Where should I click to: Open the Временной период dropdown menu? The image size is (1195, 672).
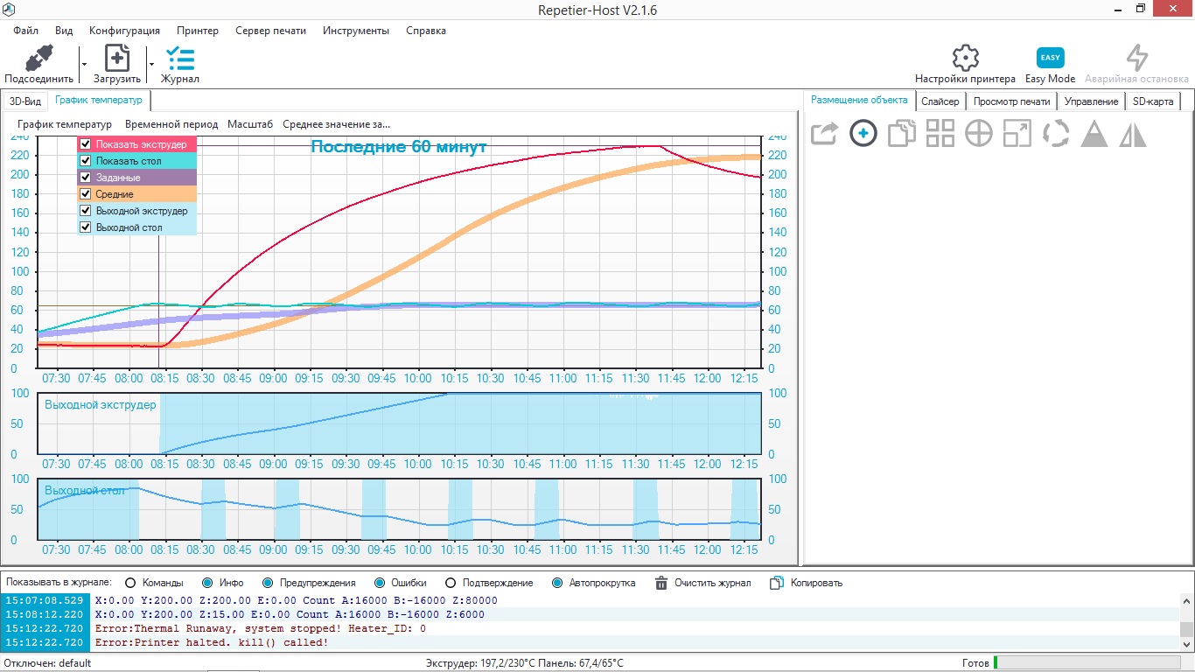click(171, 124)
